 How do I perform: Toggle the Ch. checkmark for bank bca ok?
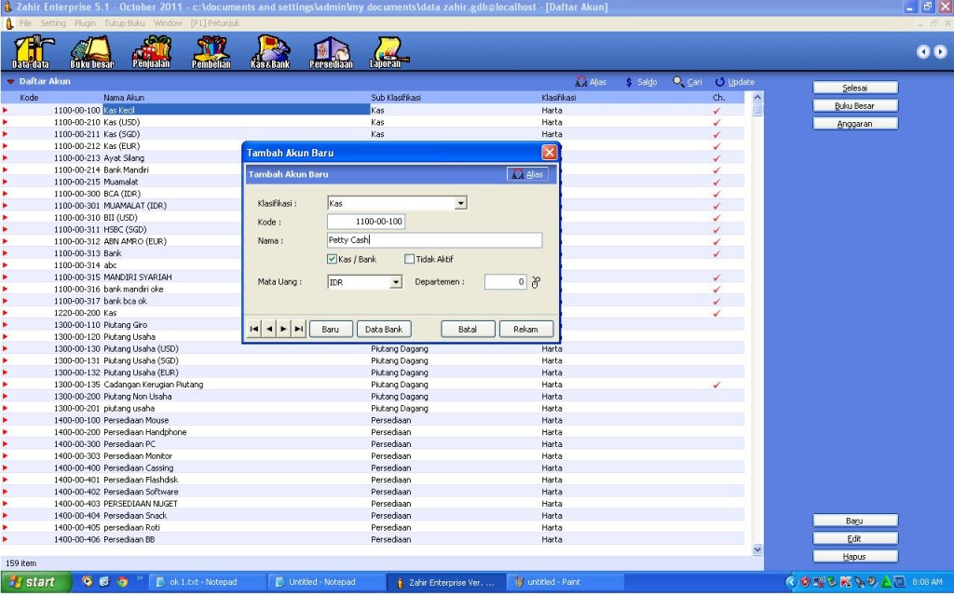[x=716, y=301]
